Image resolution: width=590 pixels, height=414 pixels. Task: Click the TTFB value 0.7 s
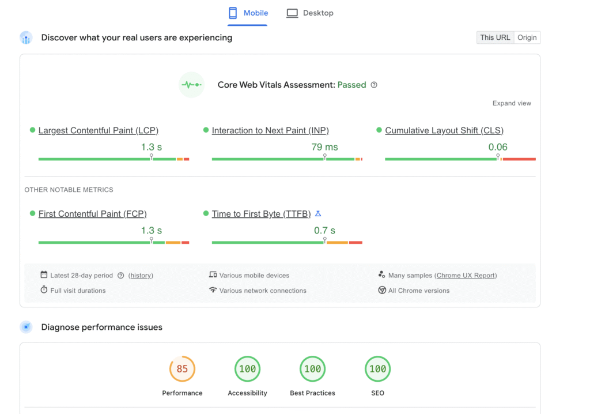pos(324,231)
